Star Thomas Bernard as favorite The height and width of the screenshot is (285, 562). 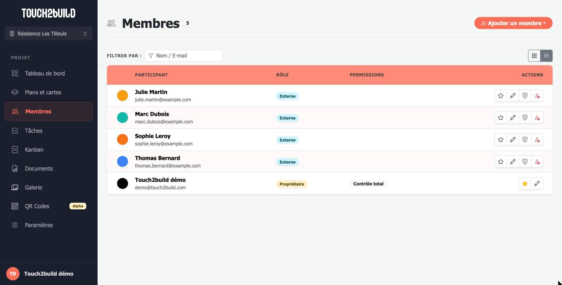click(501, 162)
